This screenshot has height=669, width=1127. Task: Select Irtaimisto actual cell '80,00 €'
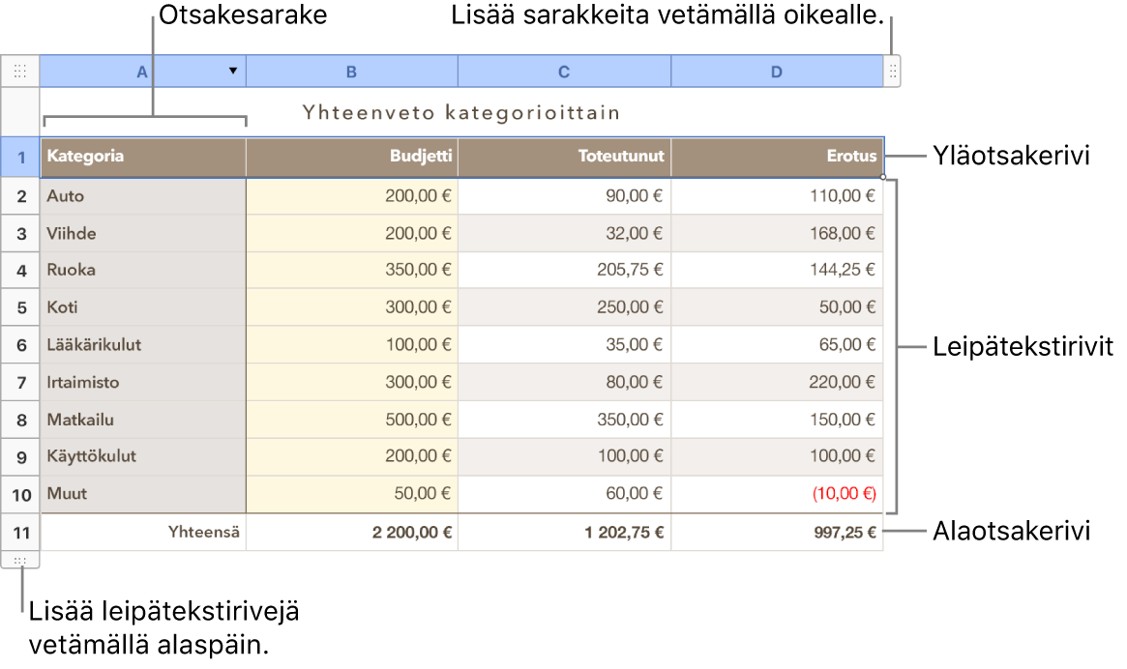564,382
